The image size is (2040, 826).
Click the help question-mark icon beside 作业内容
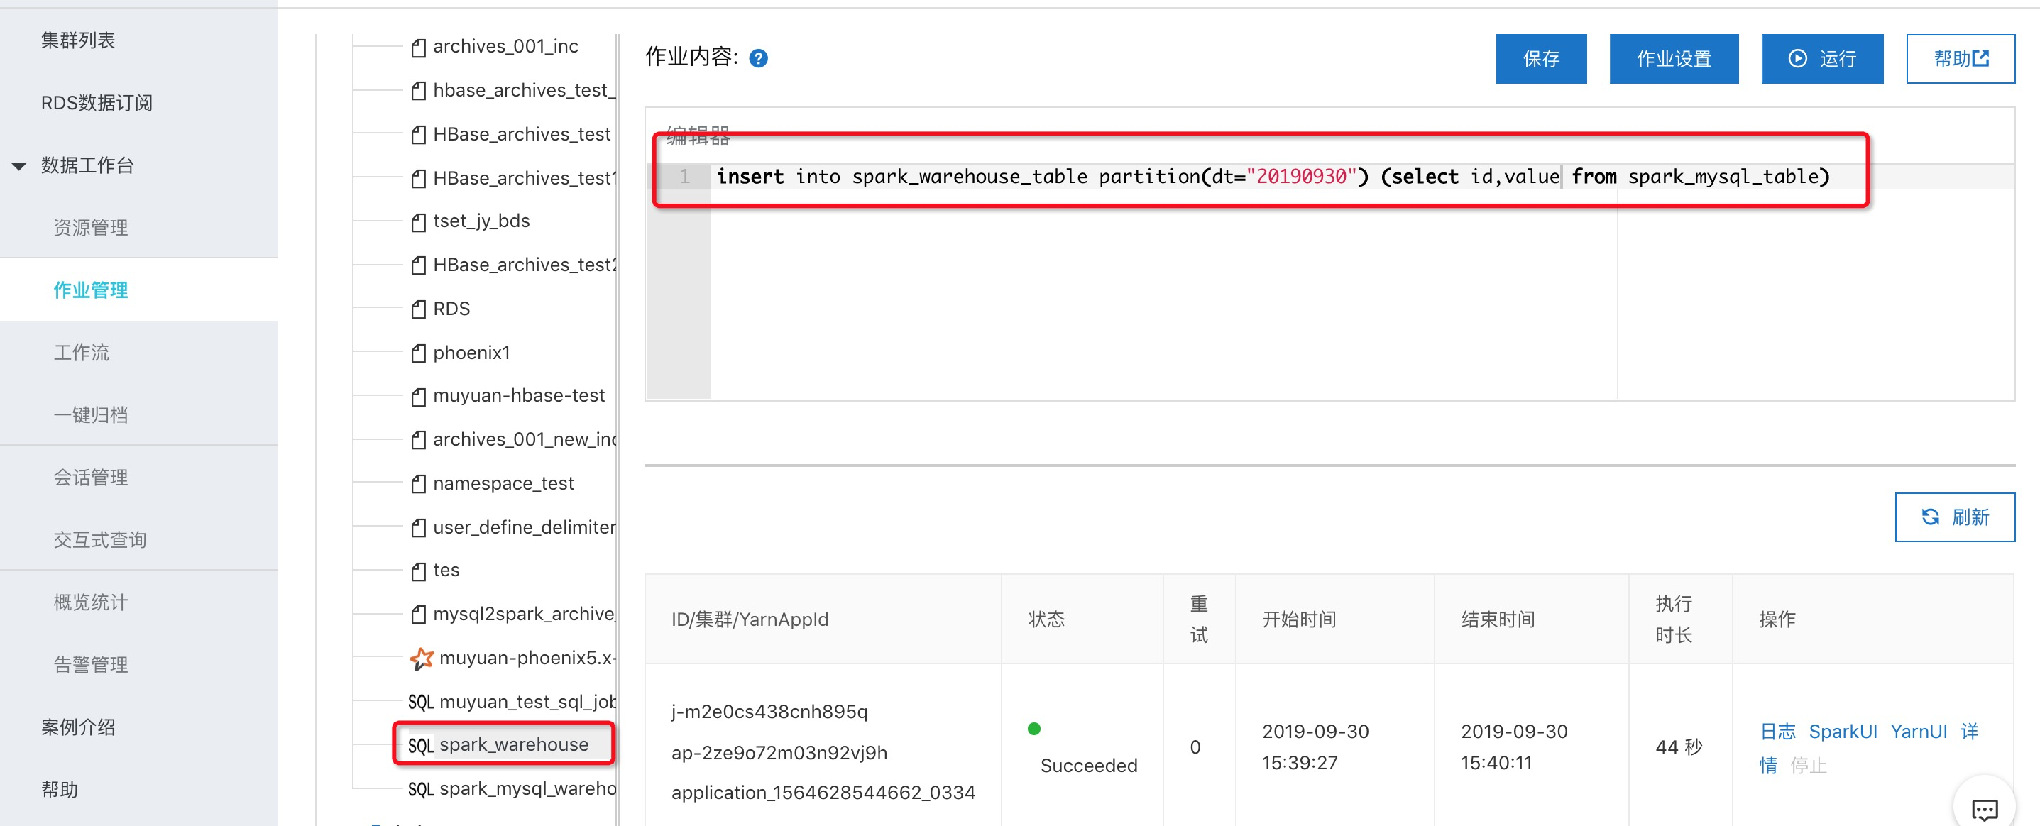click(x=758, y=59)
